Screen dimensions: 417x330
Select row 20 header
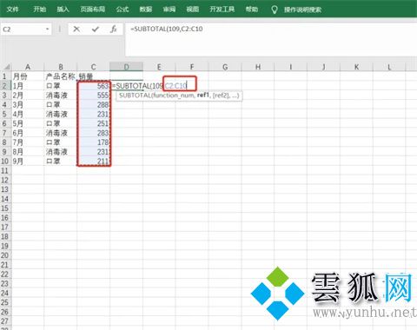point(5,255)
